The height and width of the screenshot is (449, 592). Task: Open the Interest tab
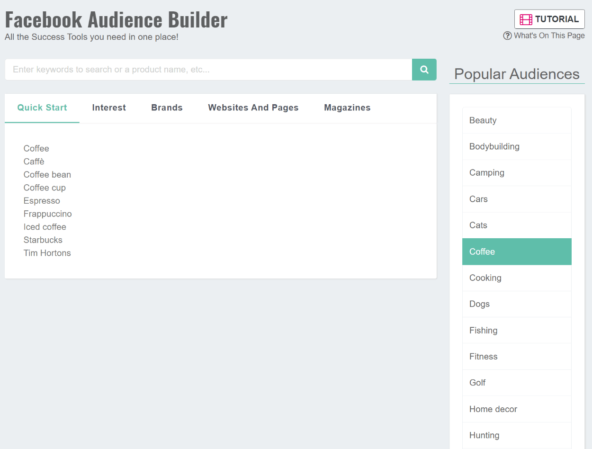click(109, 108)
